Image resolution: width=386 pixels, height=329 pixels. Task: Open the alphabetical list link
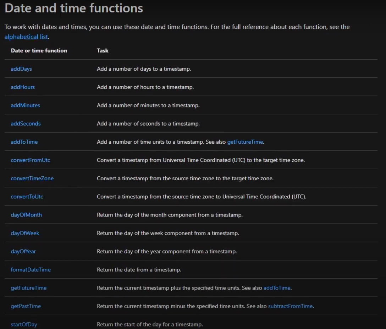[x=26, y=37]
